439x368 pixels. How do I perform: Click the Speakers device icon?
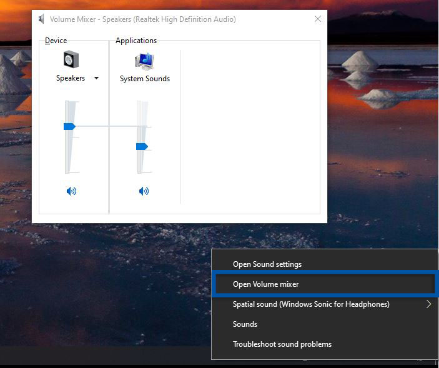71,59
